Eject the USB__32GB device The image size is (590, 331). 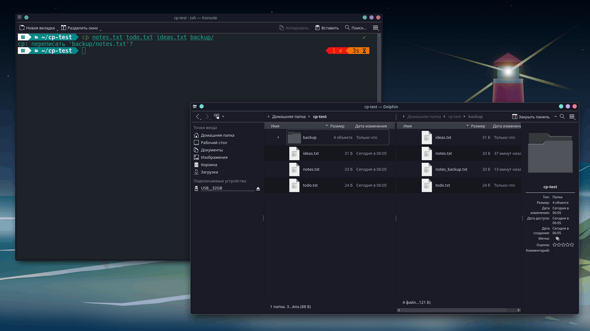coord(258,188)
